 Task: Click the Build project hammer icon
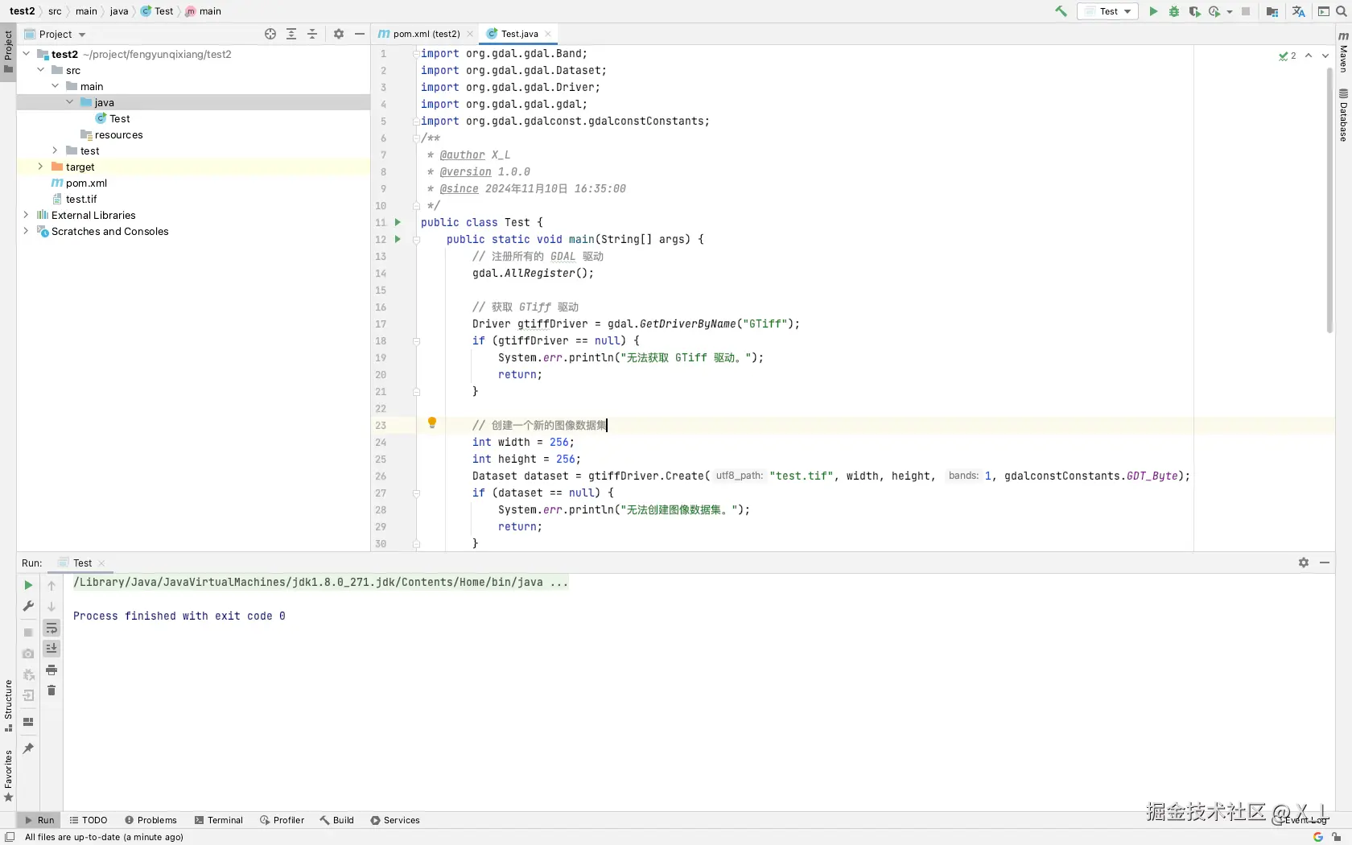coord(1061,11)
